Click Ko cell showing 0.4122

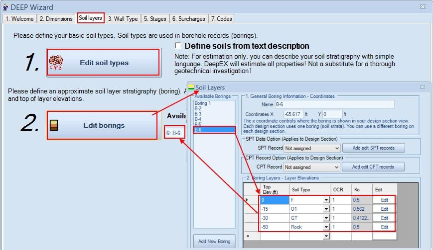pos(362,218)
